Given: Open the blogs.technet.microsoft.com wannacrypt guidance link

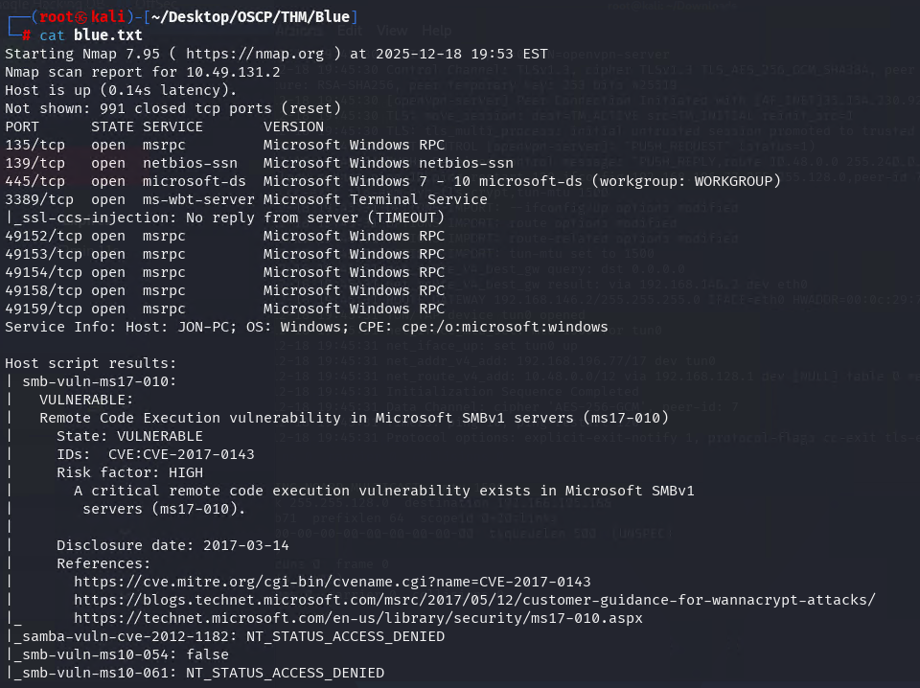Looking at the screenshot, I should [x=474, y=600].
